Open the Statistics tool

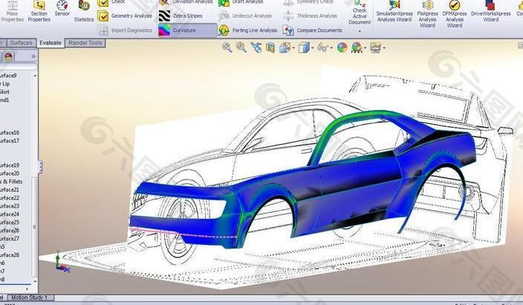click(x=84, y=12)
